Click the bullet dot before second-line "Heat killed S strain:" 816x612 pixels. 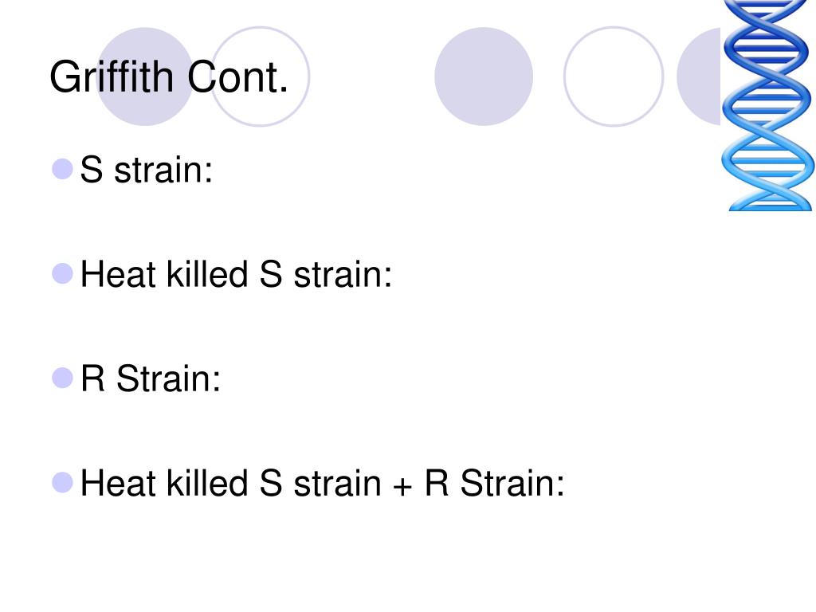pyautogui.click(x=62, y=274)
